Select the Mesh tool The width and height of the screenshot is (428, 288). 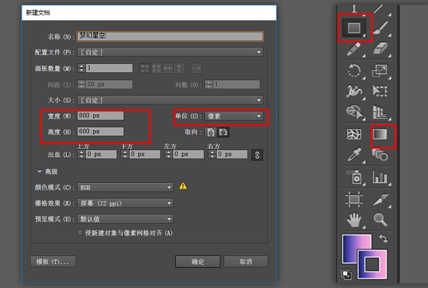(354, 134)
